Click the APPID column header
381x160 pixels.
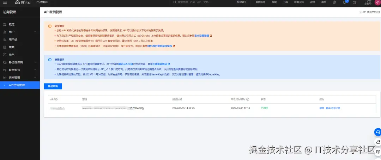click(x=54, y=99)
